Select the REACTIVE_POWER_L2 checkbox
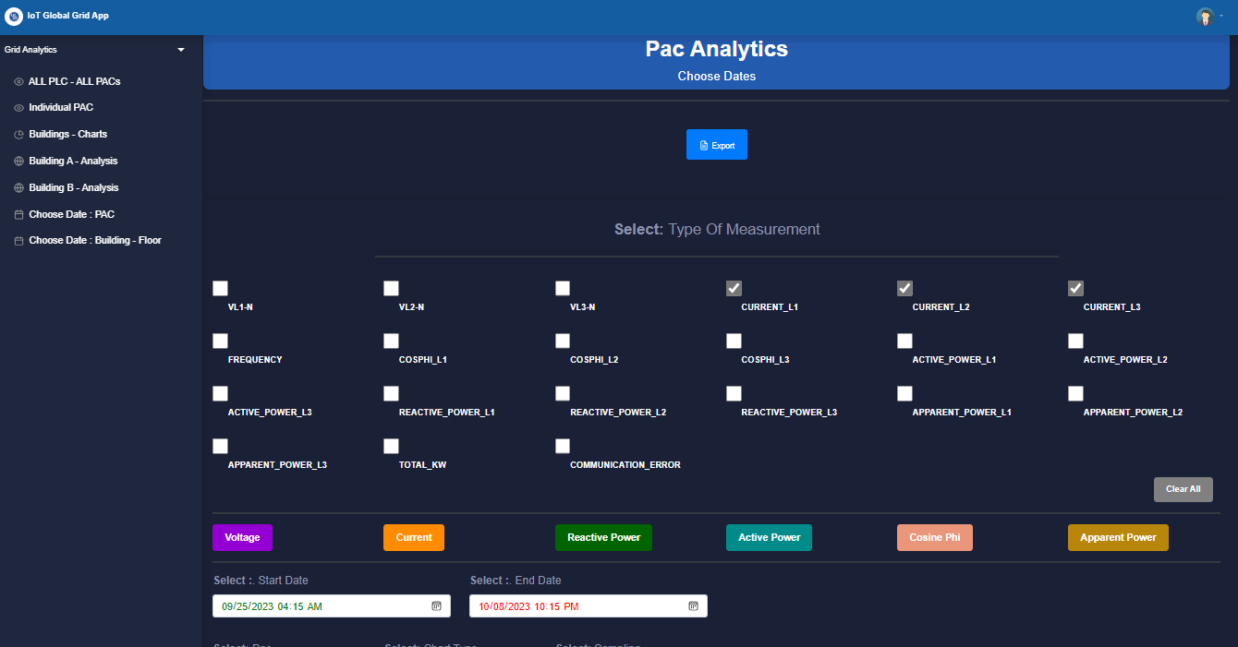Image resolution: width=1238 pixels, height=647 pixels. (563, 394)
